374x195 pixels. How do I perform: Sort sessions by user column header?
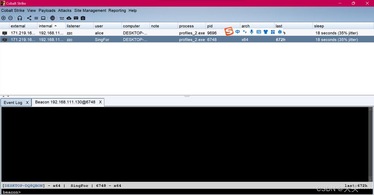[107, 26]
